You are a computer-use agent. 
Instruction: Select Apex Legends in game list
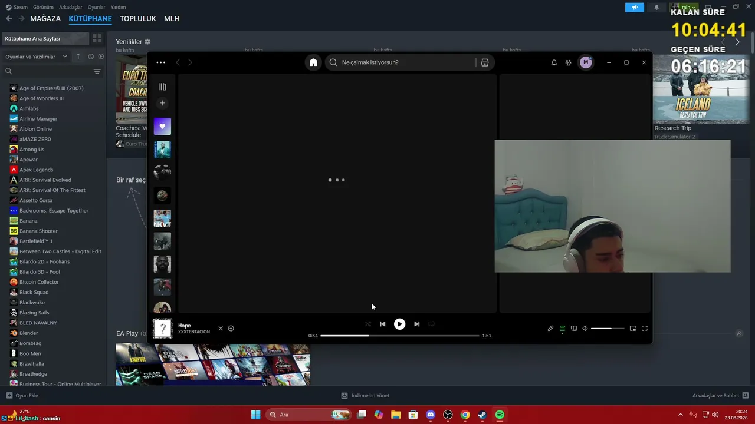click(36, 170)
